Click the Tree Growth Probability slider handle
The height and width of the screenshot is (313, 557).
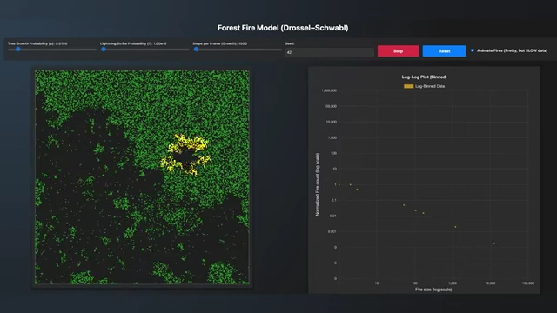[17, 50]
